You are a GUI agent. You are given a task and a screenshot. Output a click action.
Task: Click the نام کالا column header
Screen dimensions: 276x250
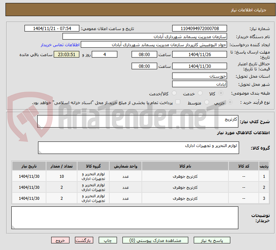click(x=185, y=166)
